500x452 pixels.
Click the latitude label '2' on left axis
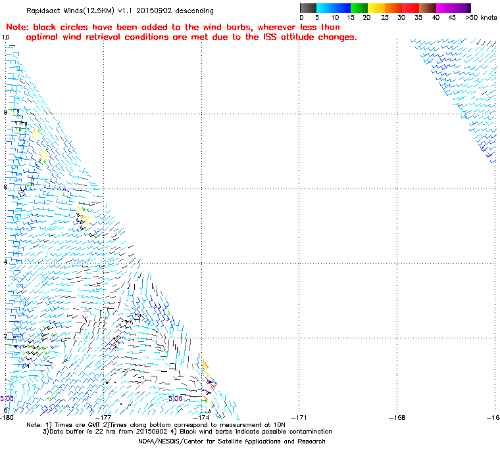5,336
